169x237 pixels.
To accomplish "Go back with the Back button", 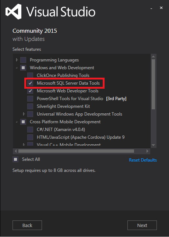I will [x=27, y=225].
